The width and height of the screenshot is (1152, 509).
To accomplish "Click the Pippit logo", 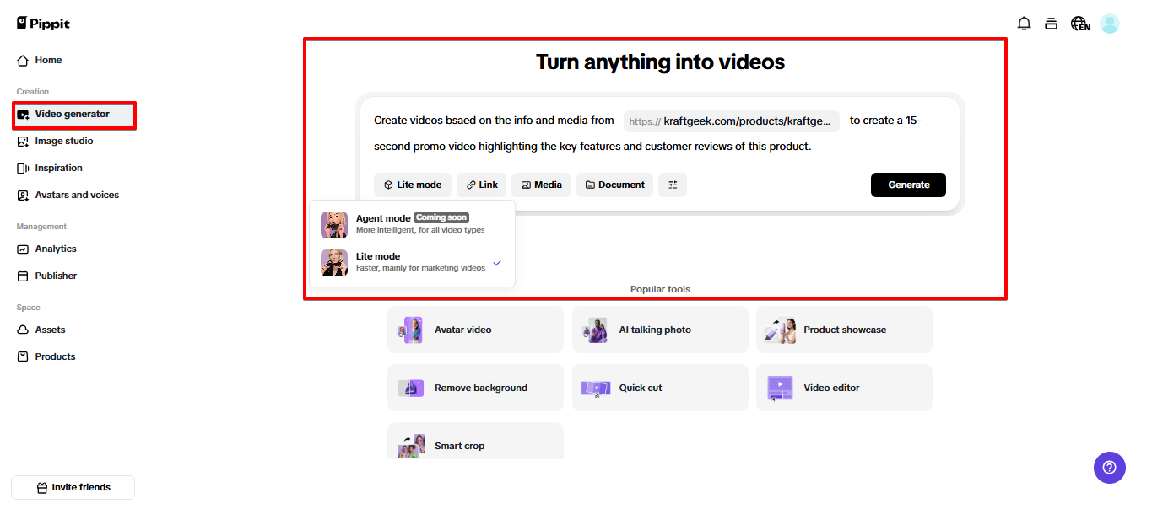I will coord(44,24).
